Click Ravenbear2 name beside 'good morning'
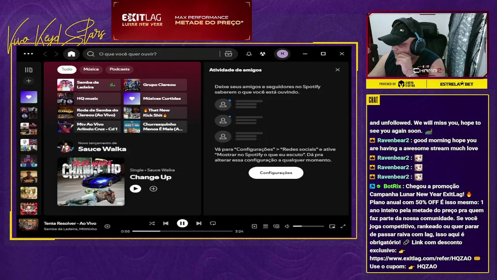The width and height of the screenshot is (497, 280). 393,140
